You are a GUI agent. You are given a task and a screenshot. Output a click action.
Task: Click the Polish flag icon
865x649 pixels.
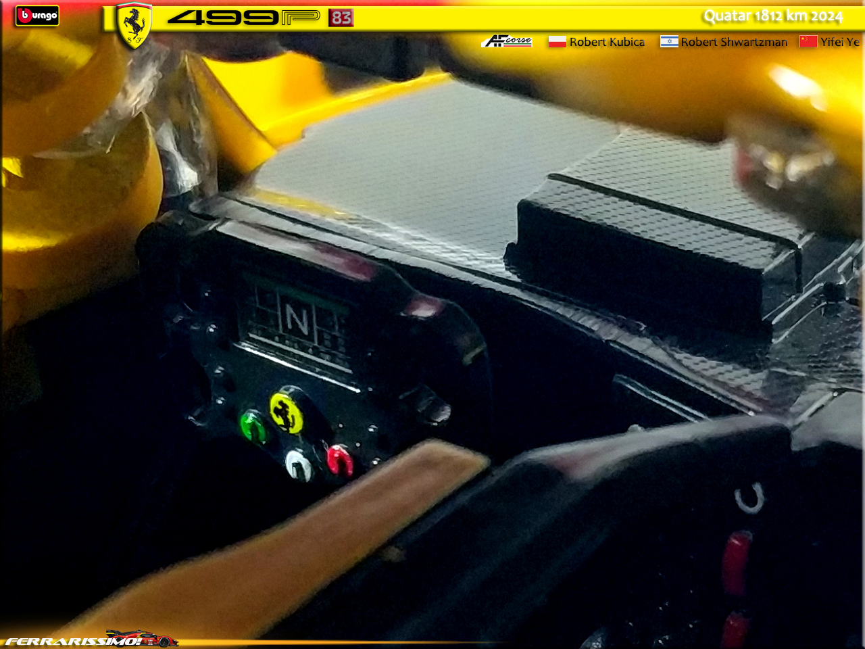(557, 42)
